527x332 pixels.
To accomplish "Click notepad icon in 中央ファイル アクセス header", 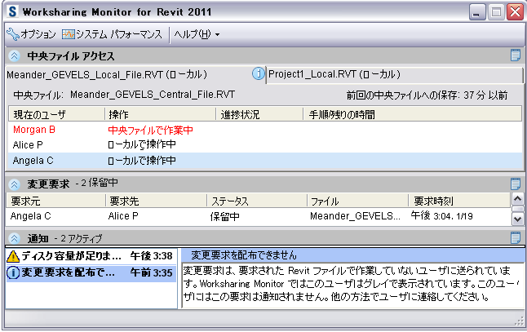I will pyautogui.click(x=516, y=55).
